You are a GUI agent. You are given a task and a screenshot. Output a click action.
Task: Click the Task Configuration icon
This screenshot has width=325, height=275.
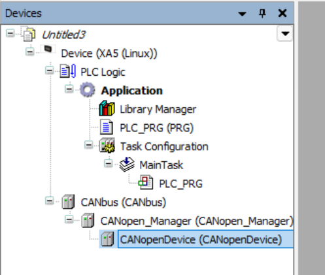(x=107, y=145)
